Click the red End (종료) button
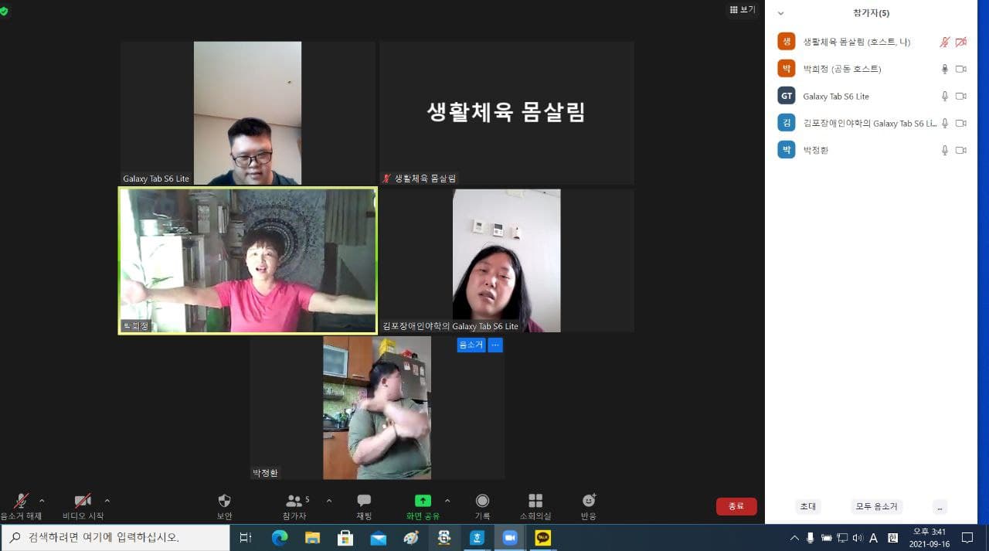 (736, 506)
